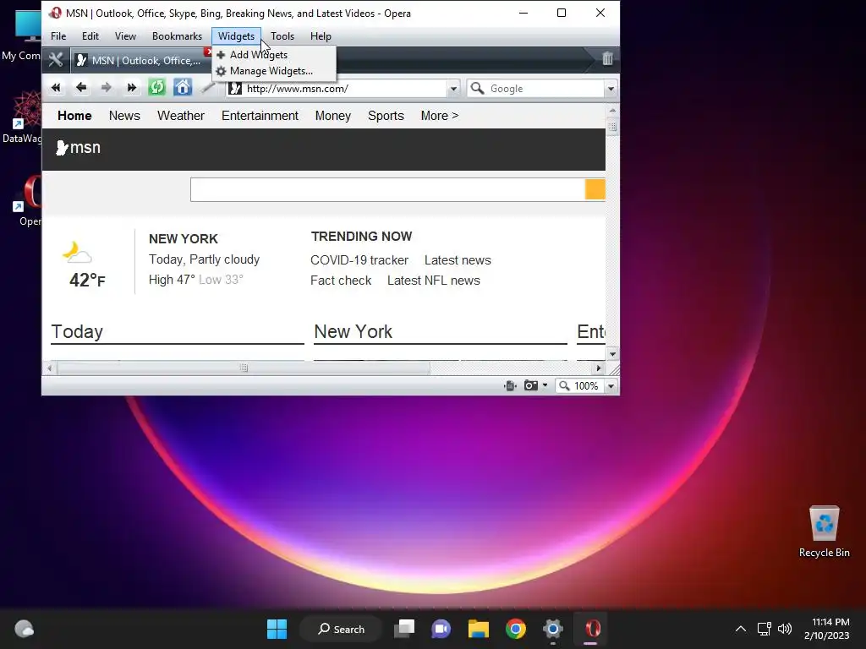Open the View menu
Viewport: 866px width, 649px height.
pos(125,35)
